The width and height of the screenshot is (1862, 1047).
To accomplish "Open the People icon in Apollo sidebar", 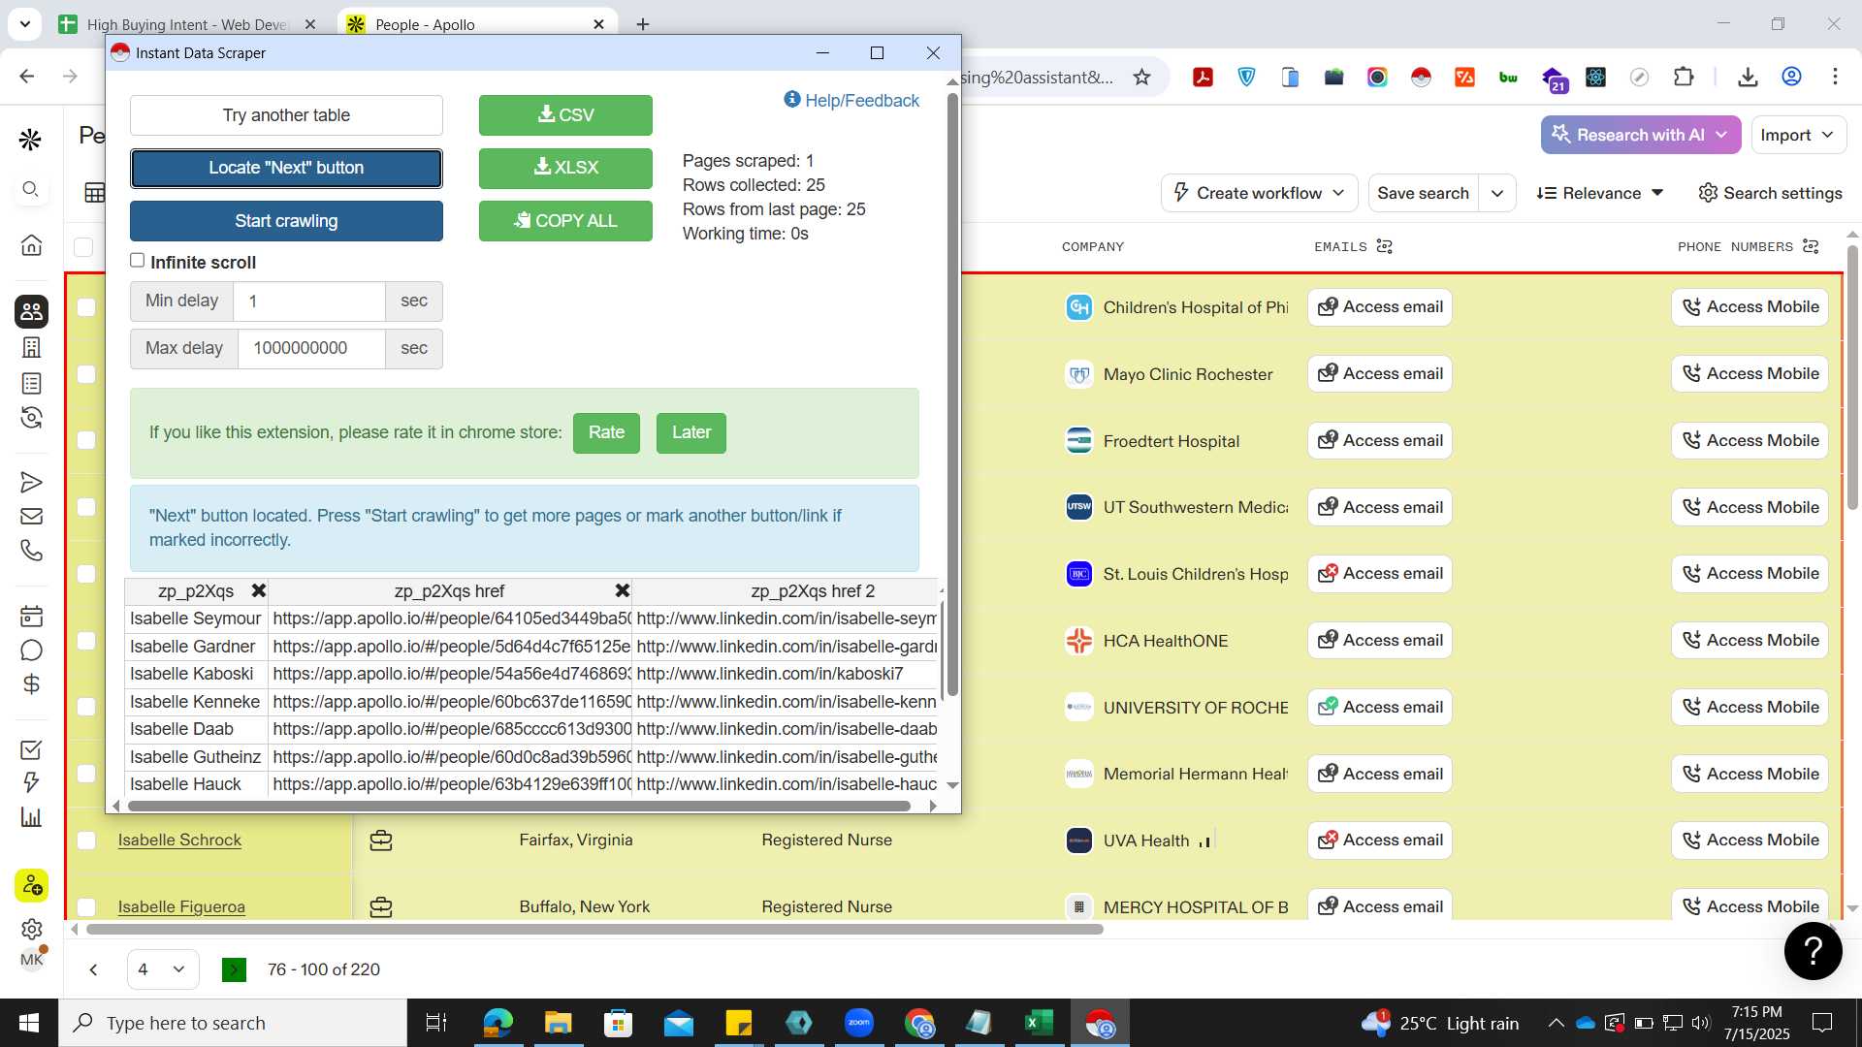I will (31, 311).
